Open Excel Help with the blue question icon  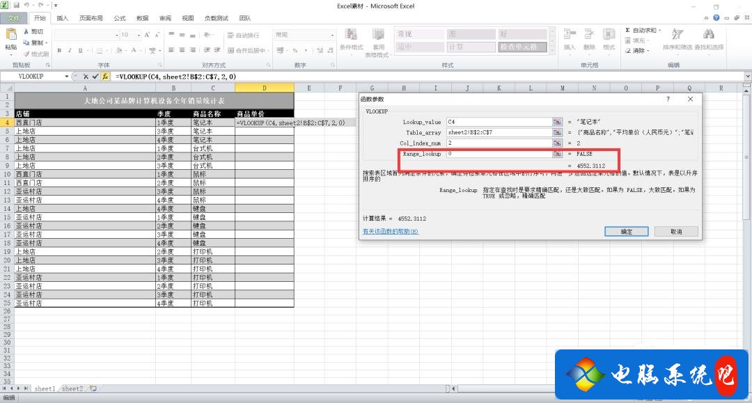[x=716, y=17]
